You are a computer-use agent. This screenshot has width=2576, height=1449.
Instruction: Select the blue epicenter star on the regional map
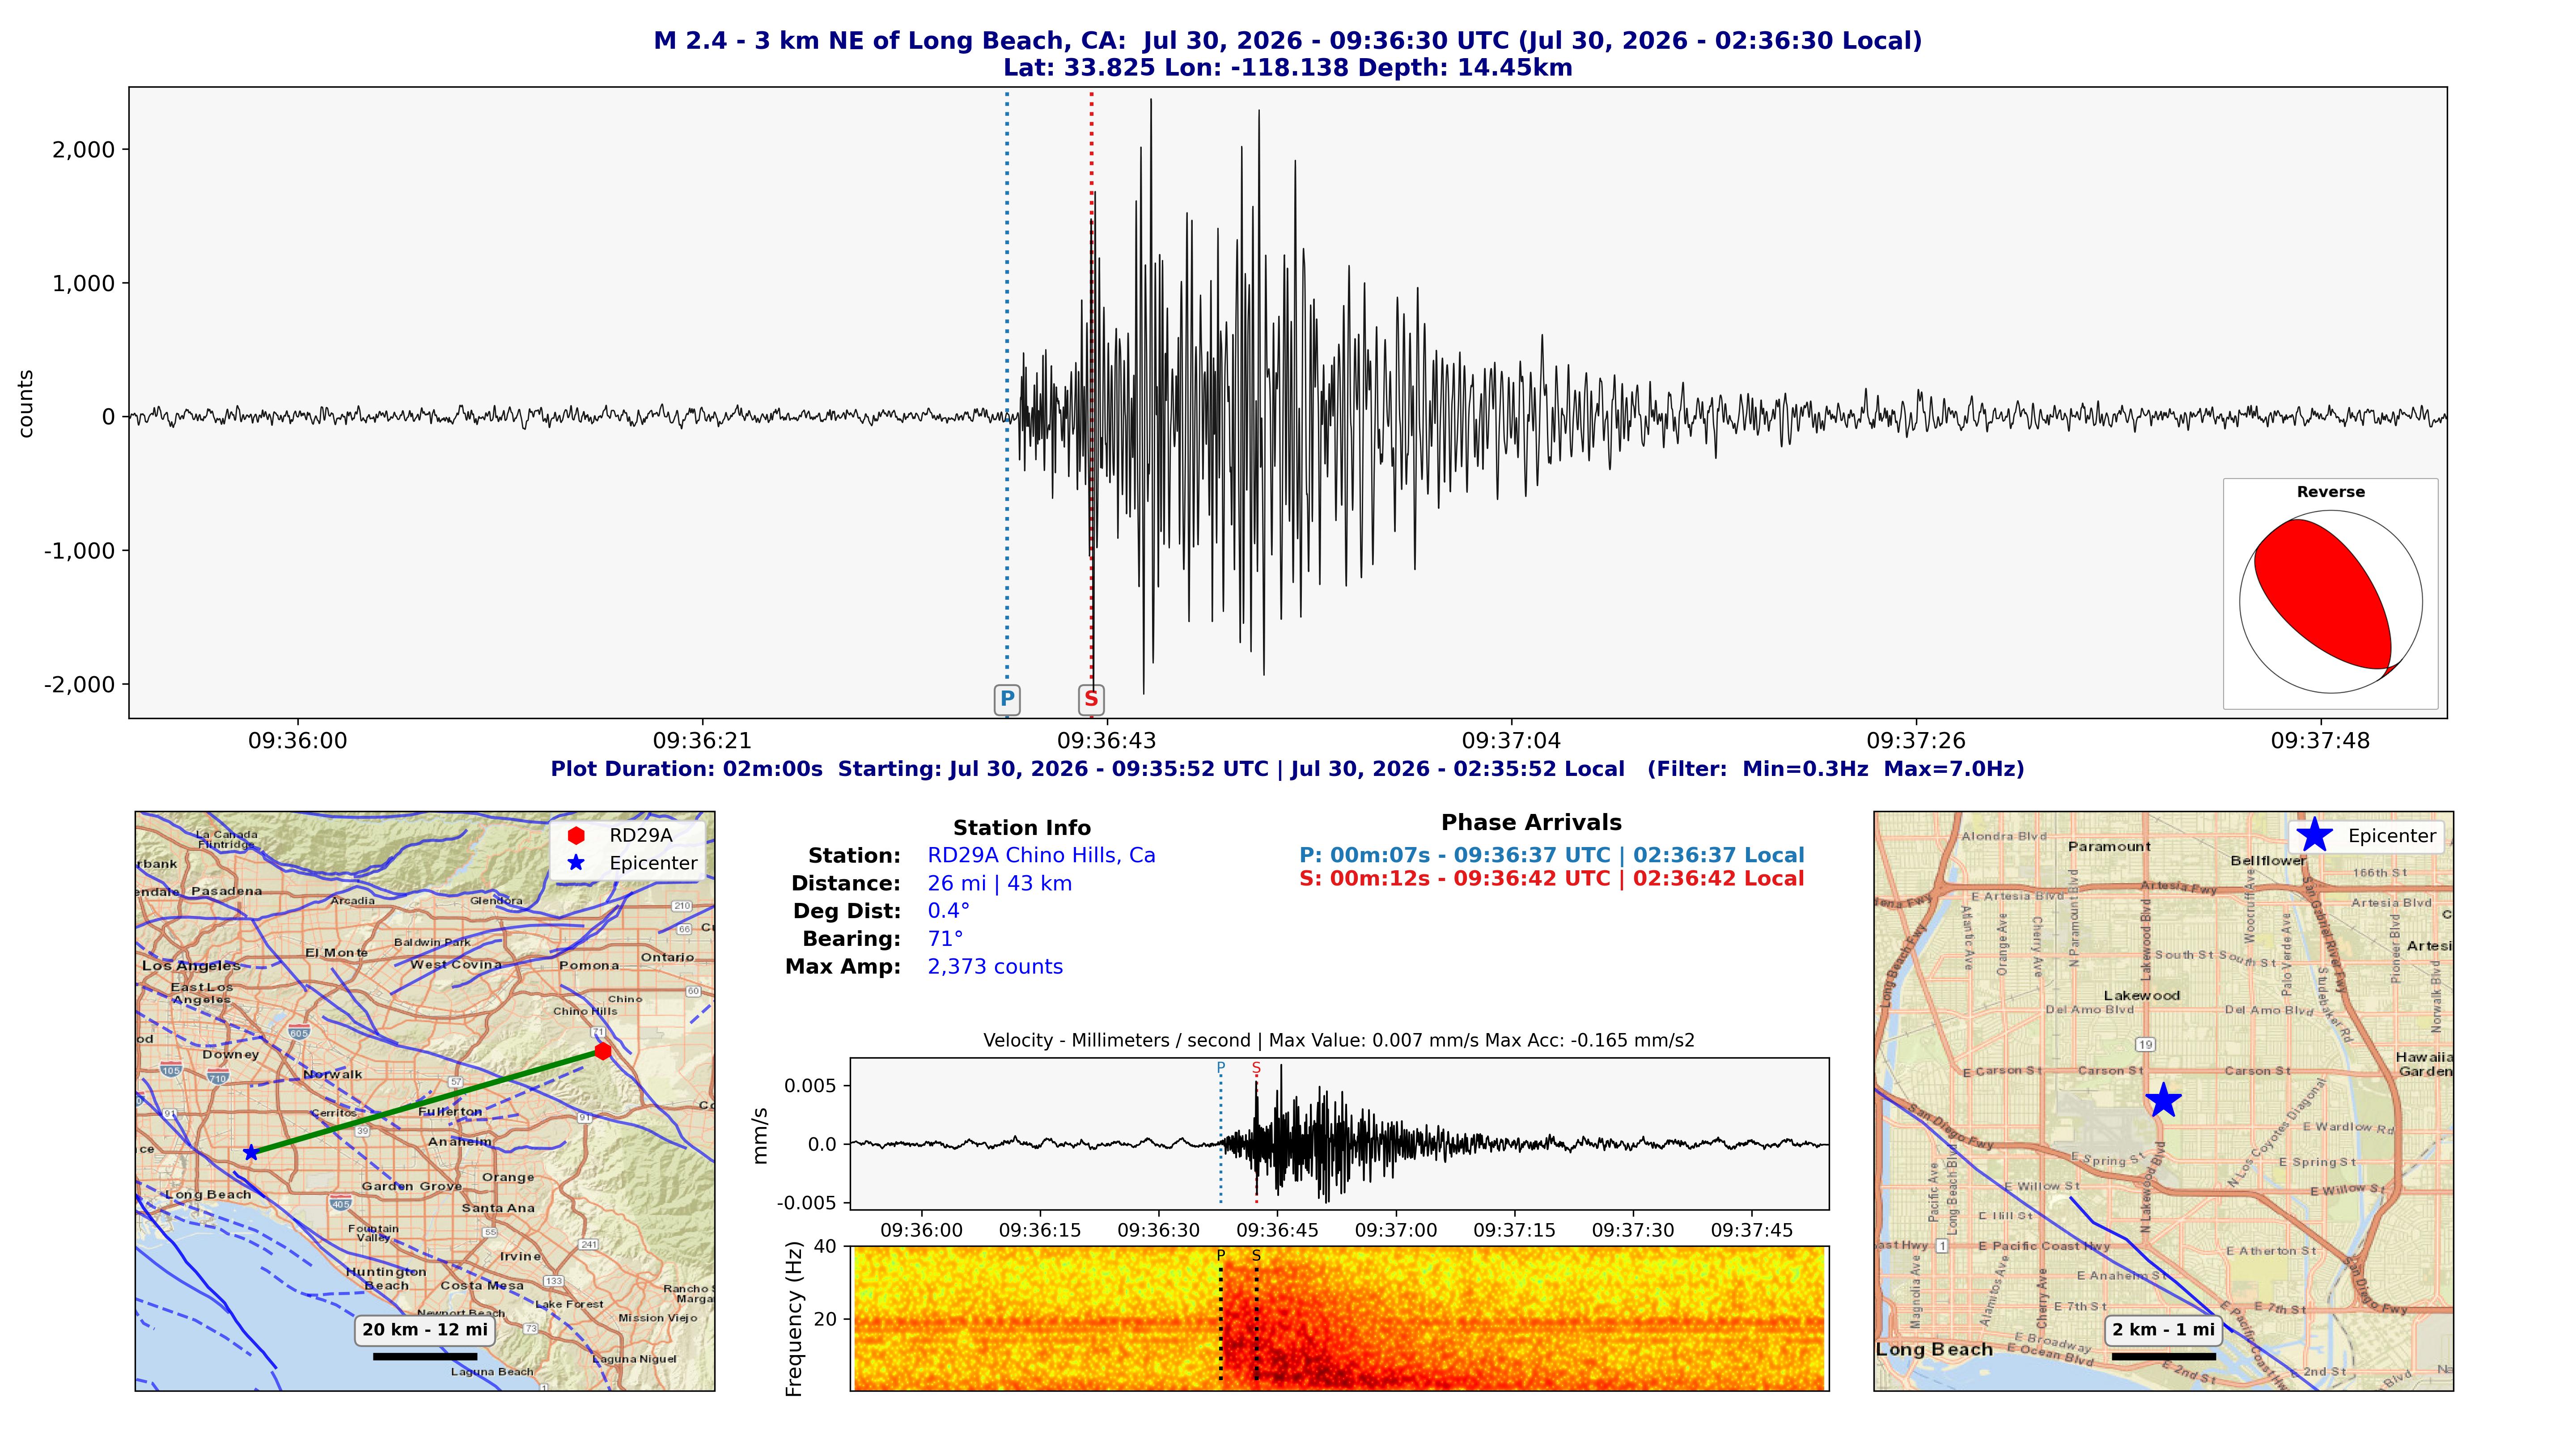[x=250, y=1152]
